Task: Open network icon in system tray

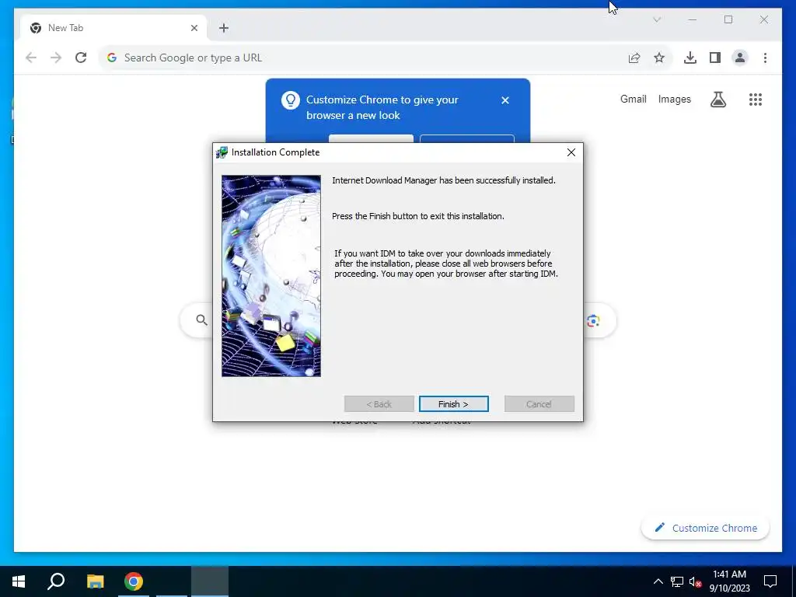Action: (x=677, y=581)
